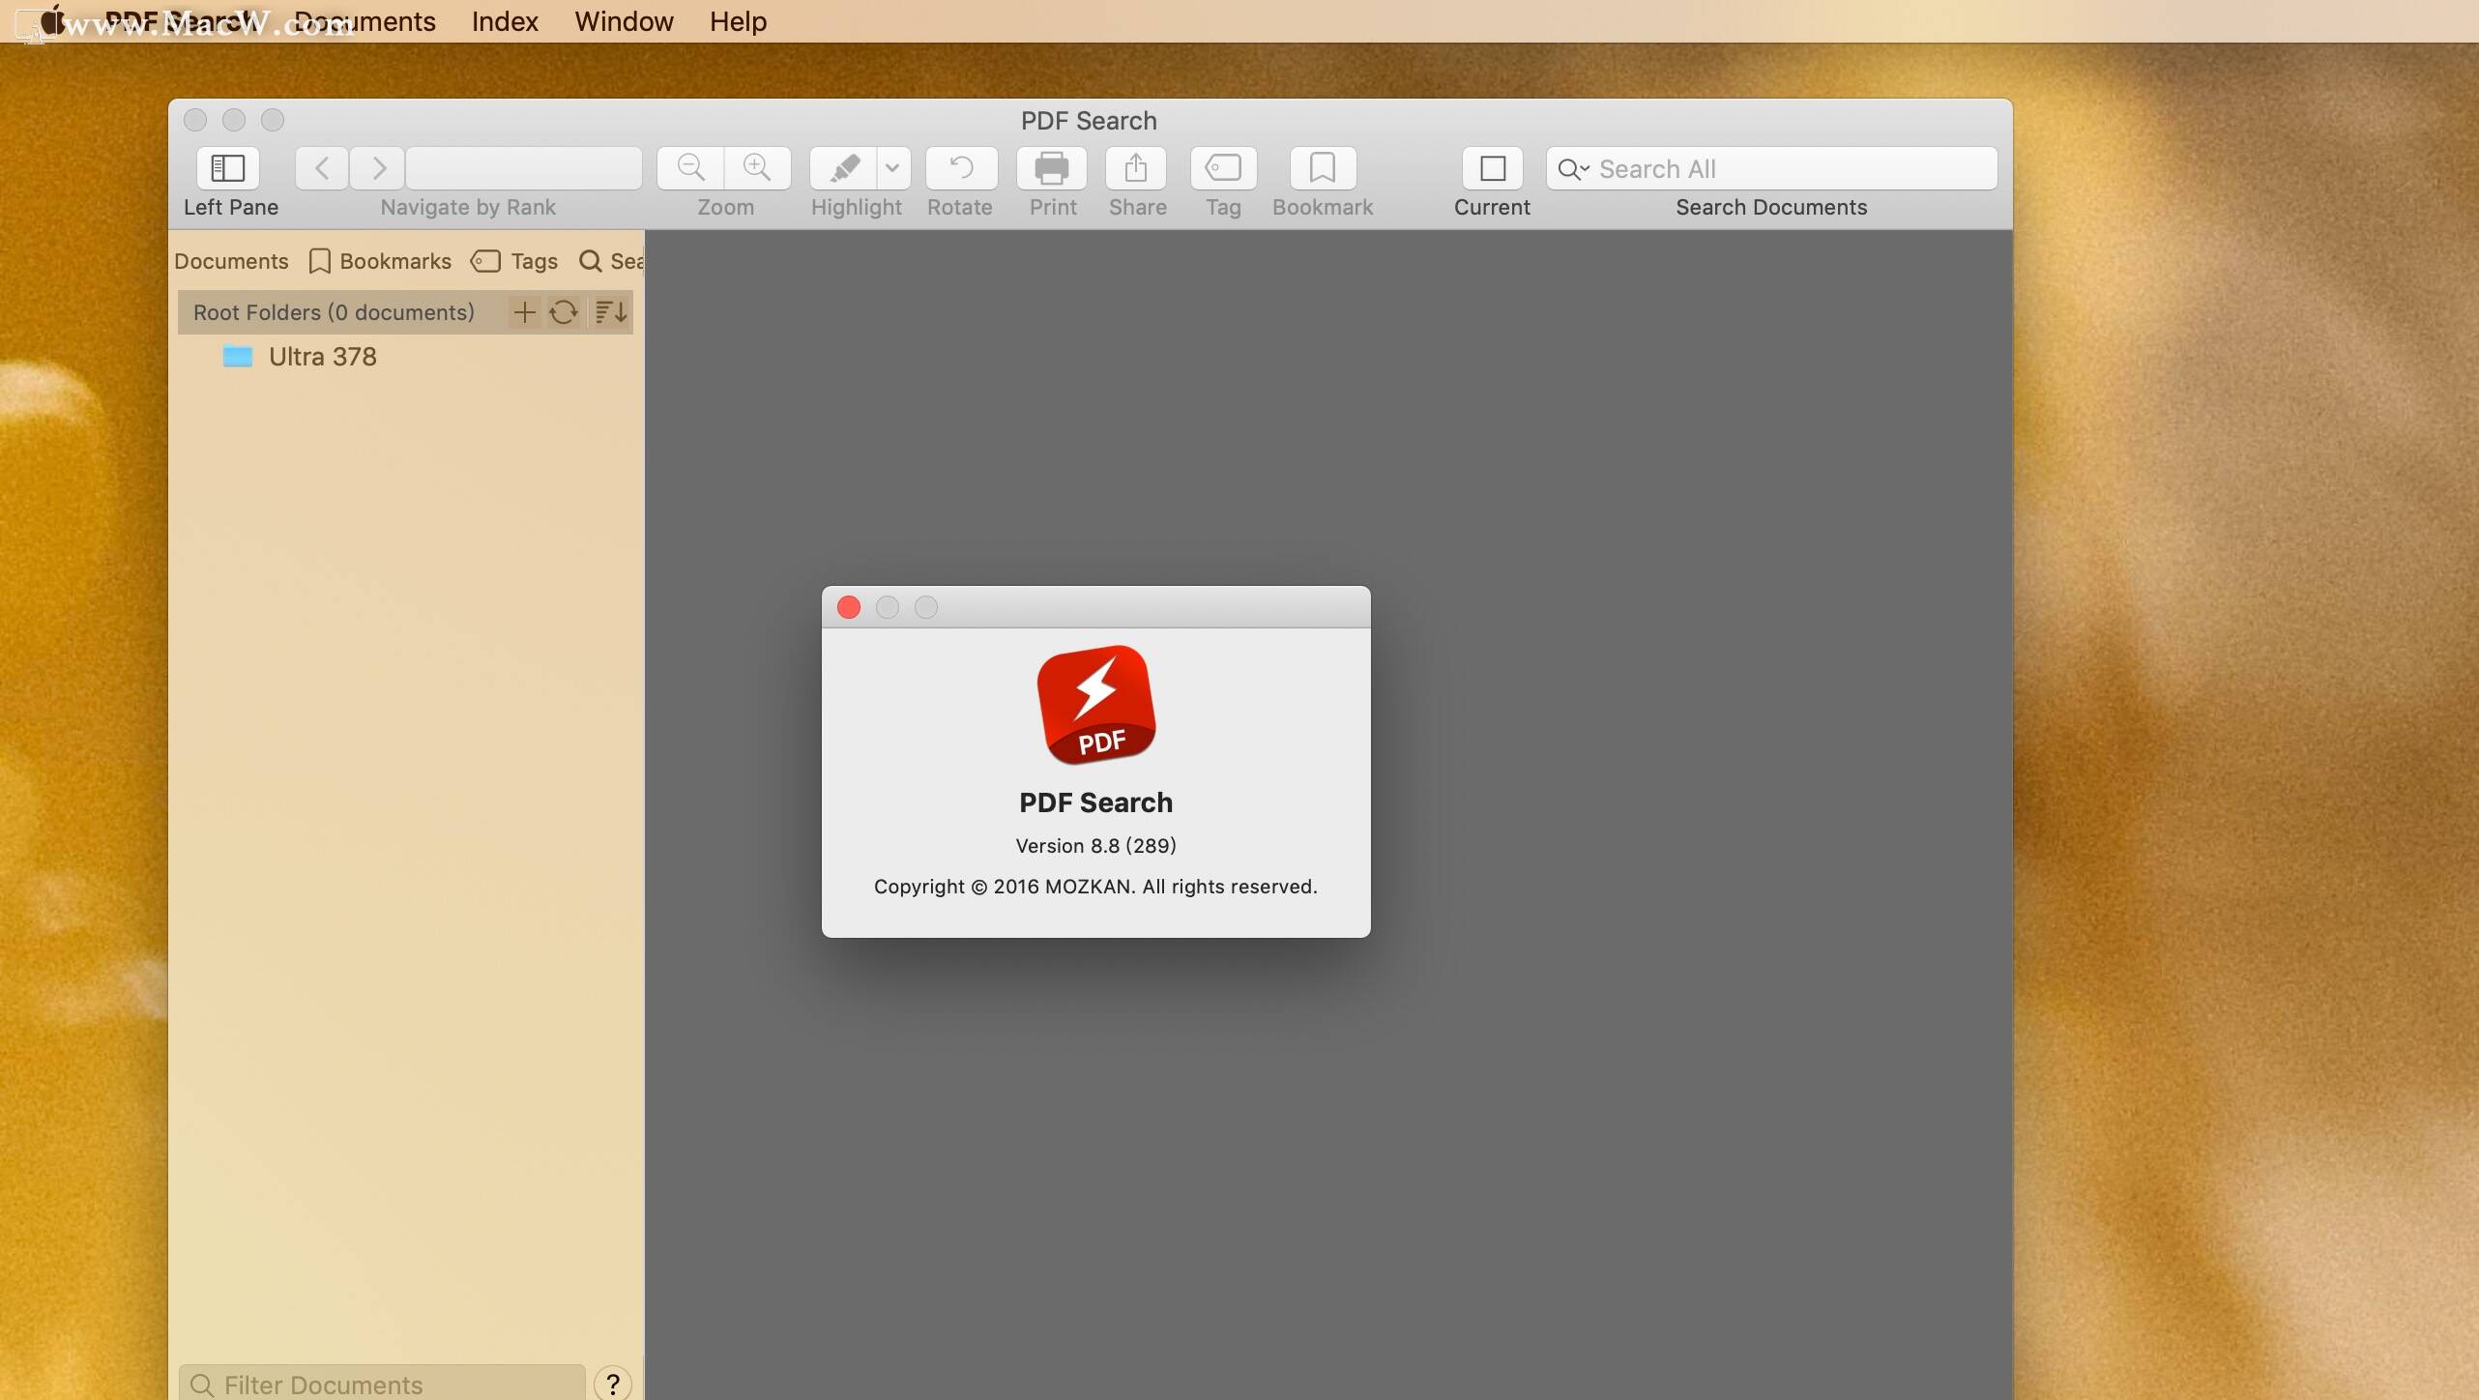Refresh root folders index icon

pyautogui.click(x=564, y=312)
